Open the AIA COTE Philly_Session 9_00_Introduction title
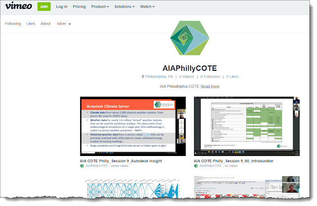317x206 pixels. coord(233,161)
